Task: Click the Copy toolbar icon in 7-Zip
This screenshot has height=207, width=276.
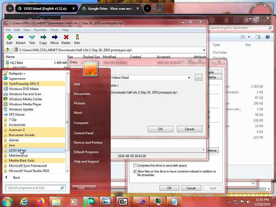Action: pyautogui.click(x=43, y=39)
